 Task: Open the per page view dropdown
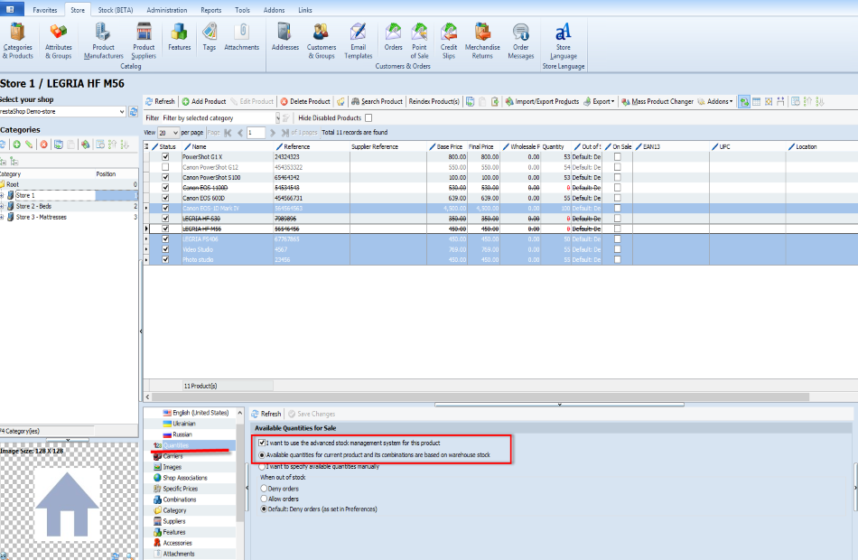[x=175, y=133]
